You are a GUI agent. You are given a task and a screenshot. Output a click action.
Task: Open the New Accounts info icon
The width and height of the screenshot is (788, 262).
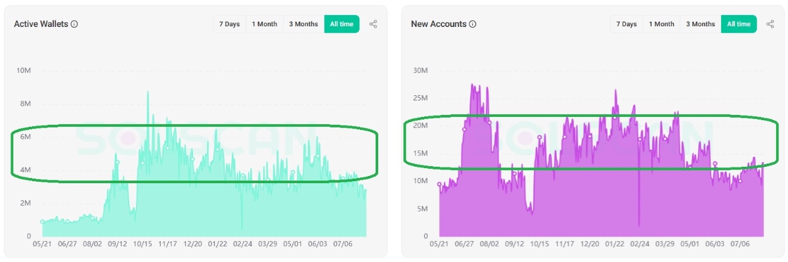[473, 24]
